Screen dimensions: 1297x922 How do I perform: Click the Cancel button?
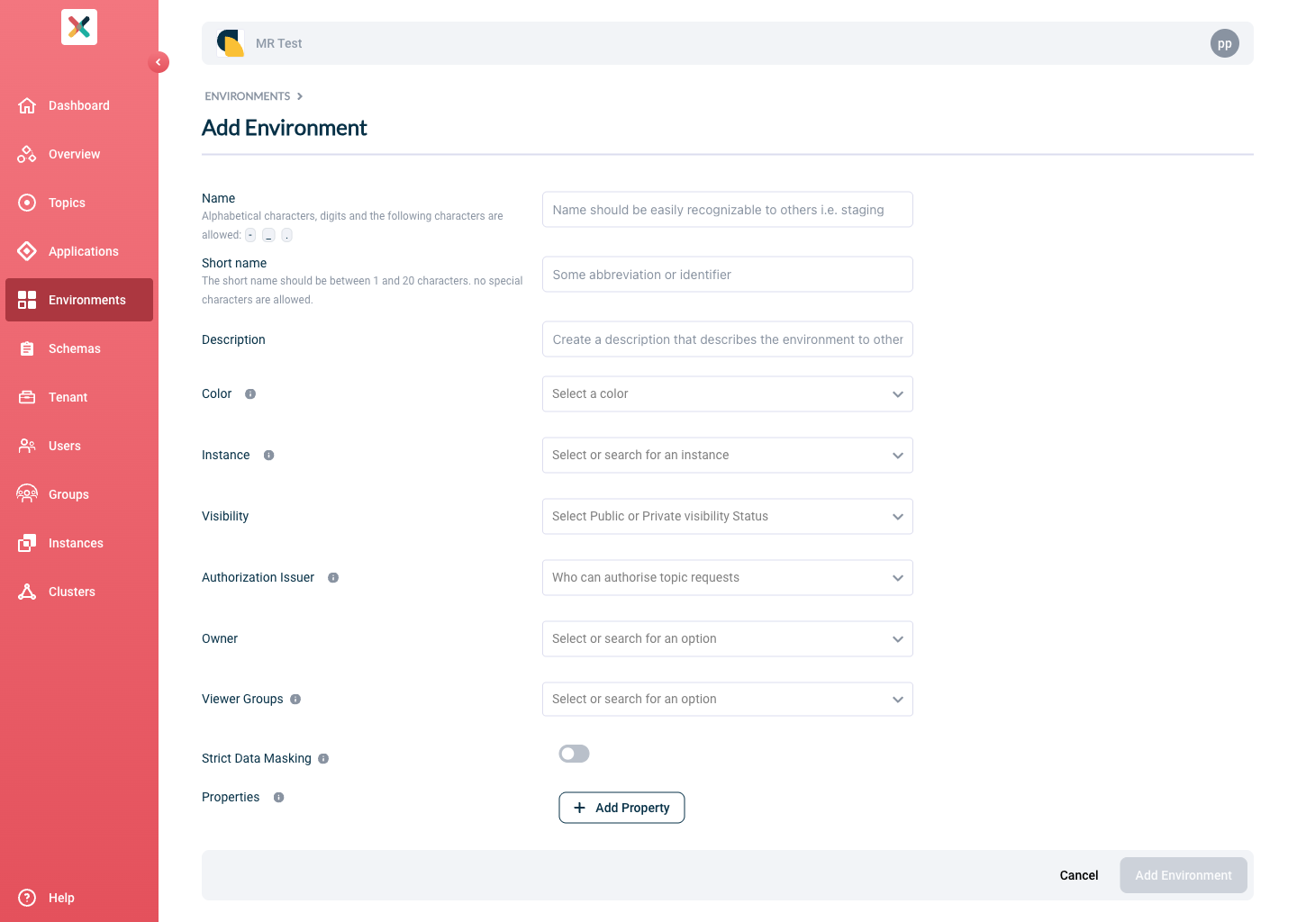point(1078,875)
